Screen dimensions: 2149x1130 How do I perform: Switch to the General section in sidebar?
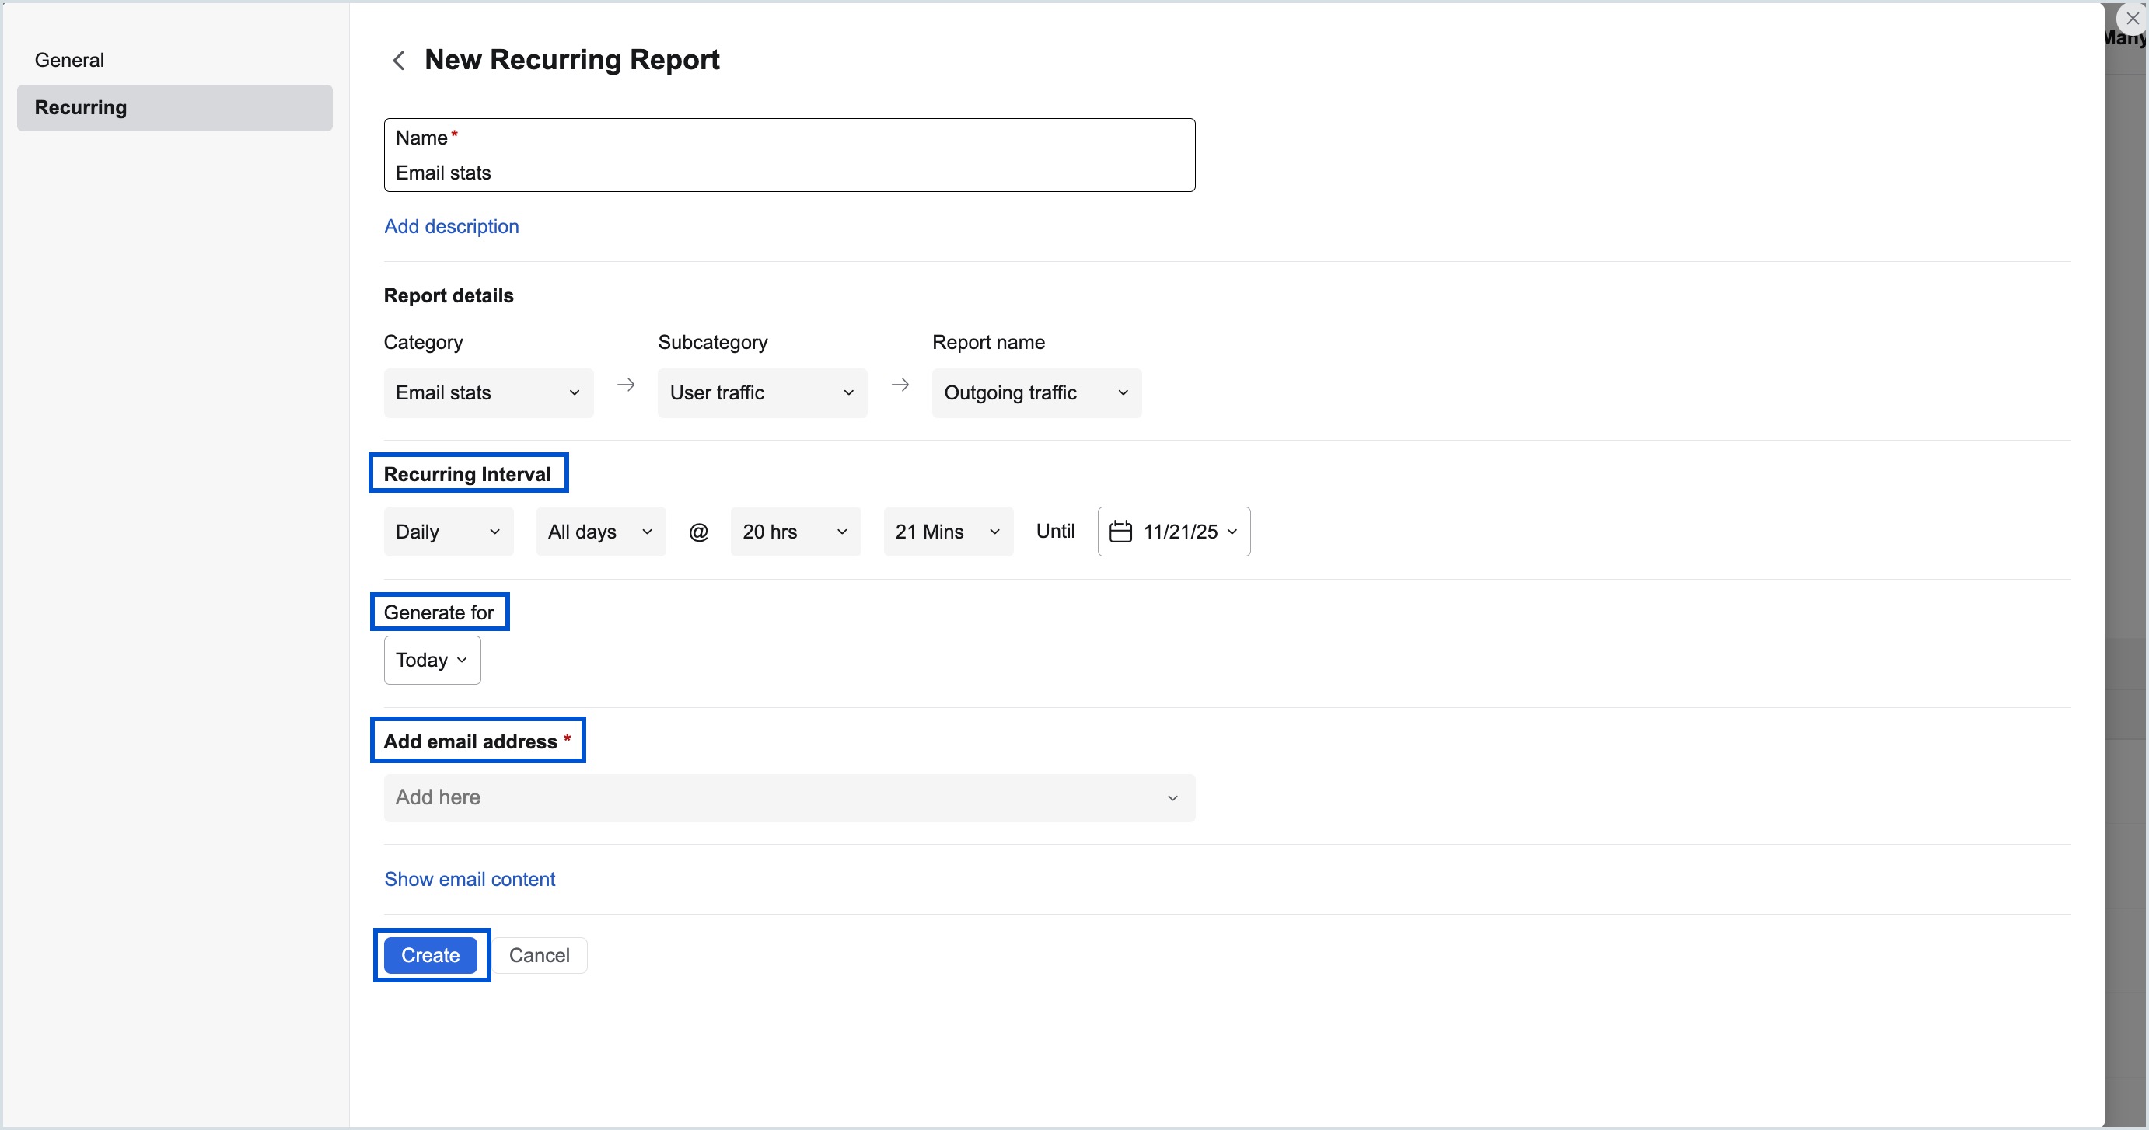(x=69, y=59)
